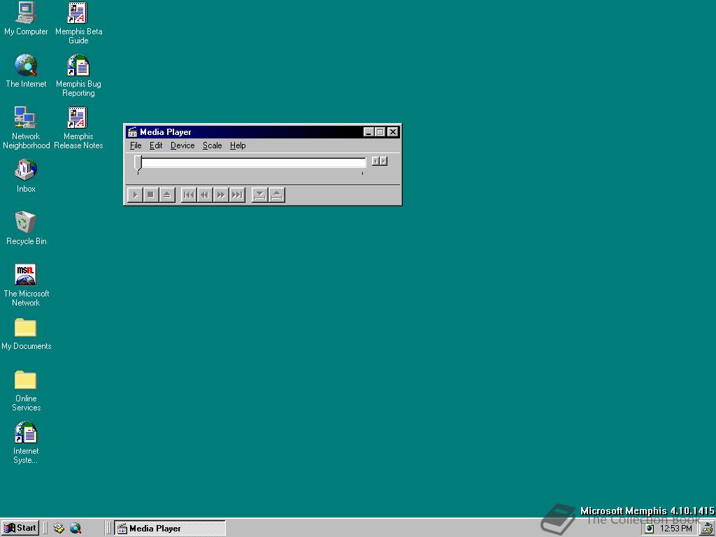Select the Network Neighborhood icon
The image size is (716, 537).
(x=26, y=128)
